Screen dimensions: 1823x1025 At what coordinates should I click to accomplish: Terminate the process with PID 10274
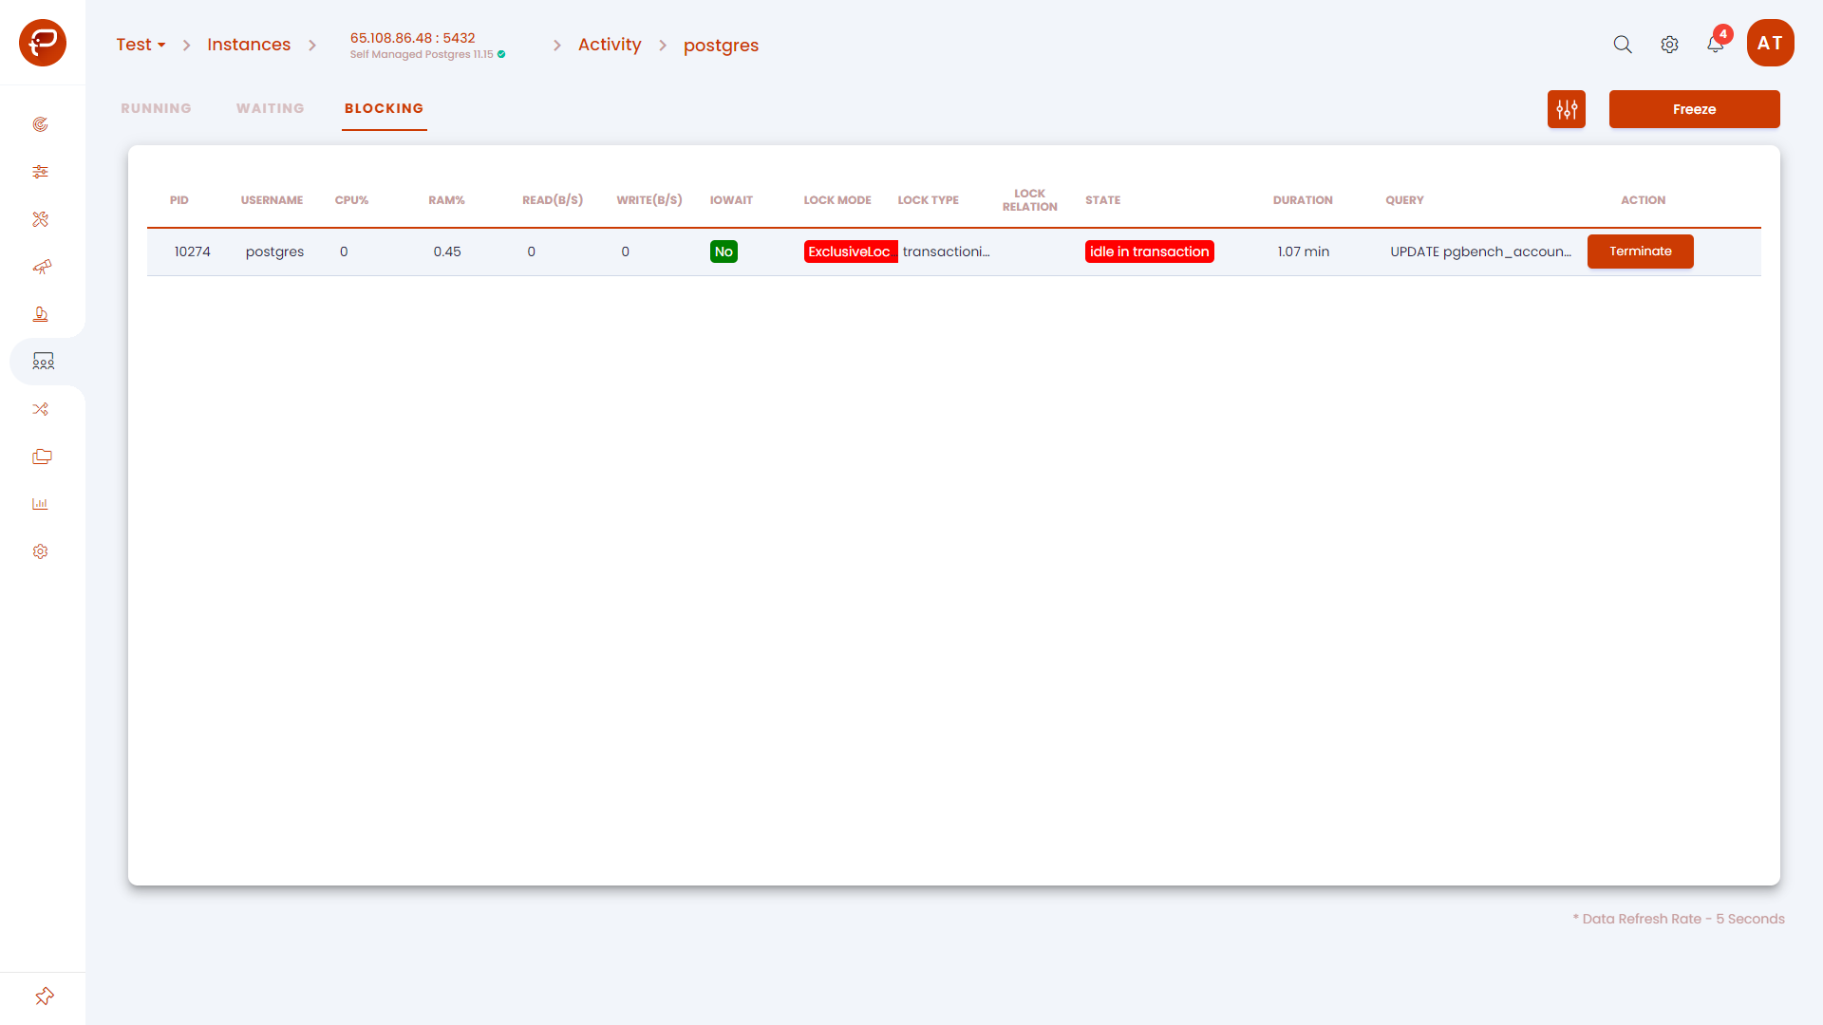[1640, 252]
